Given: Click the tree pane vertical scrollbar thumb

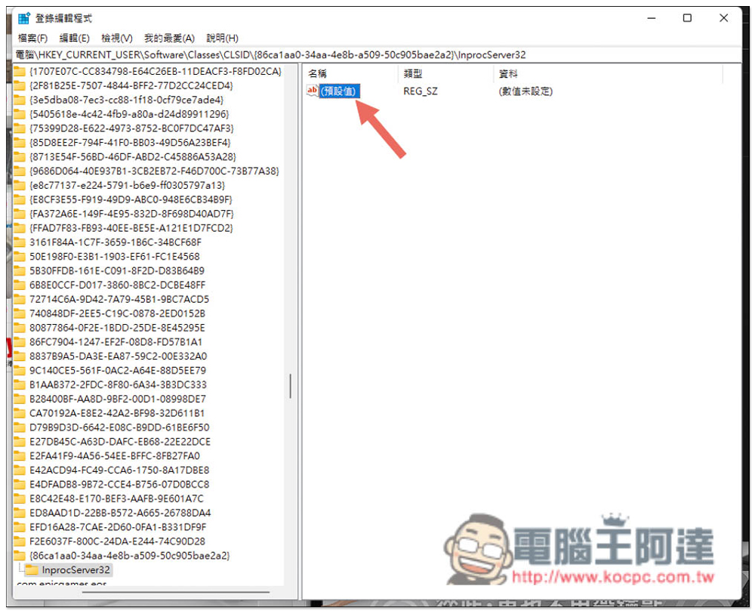Looking at the screenshot, I should 291,386.
